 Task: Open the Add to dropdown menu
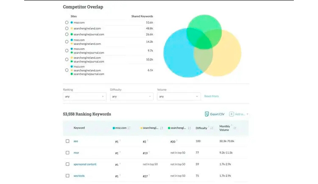click(247, 114)
